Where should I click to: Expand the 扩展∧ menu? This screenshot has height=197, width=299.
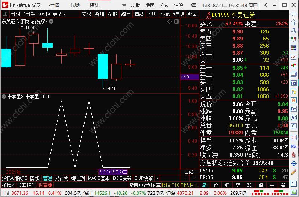coord(8,185)
